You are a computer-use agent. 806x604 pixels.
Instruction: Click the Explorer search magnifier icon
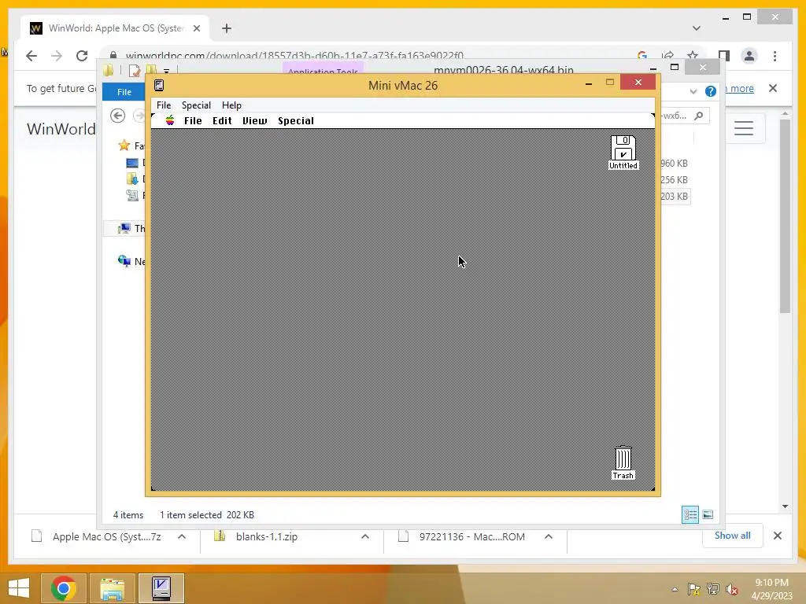pos(698,116)
